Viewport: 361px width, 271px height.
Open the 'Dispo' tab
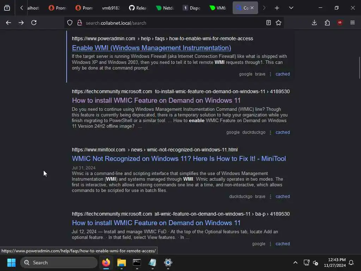click(x=191, y=8)
